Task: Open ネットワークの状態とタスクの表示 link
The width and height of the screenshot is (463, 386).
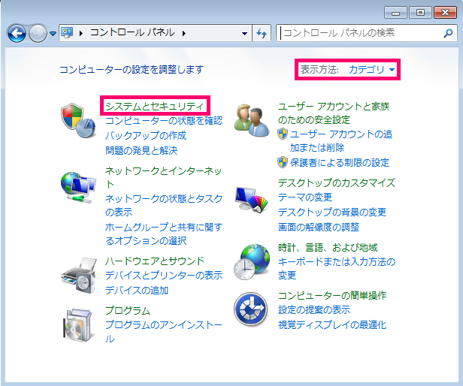Action: [164, 205]
